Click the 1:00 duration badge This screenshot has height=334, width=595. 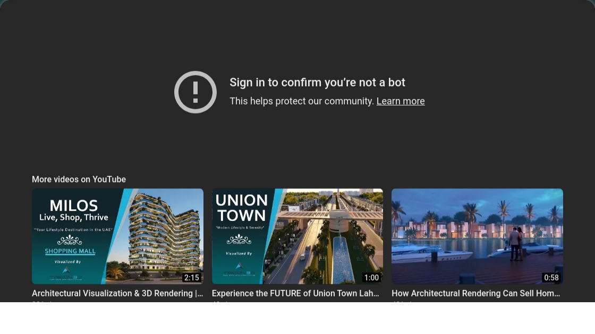point(371,278)
